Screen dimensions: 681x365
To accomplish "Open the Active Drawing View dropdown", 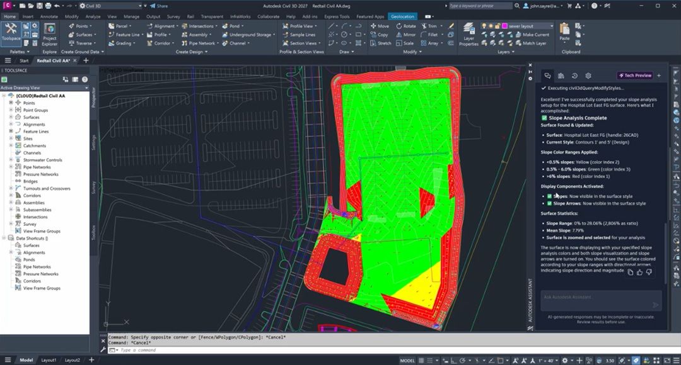I will (x=86, y=88).
